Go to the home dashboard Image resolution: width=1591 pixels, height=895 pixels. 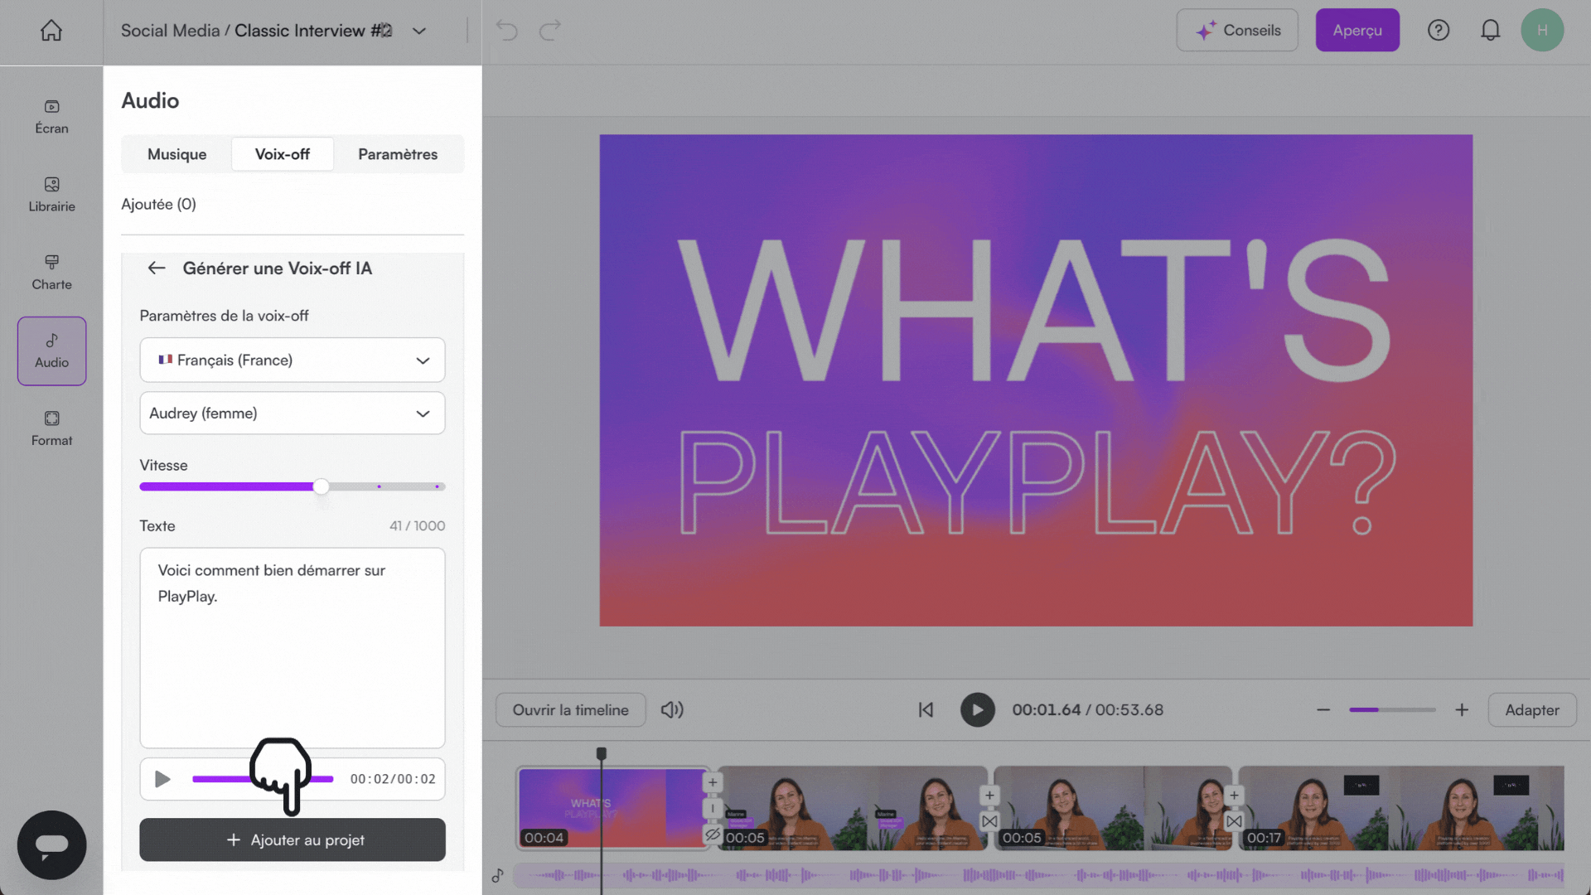click(51, 31)
